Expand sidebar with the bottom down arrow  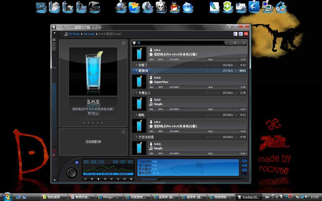[54, 180]
